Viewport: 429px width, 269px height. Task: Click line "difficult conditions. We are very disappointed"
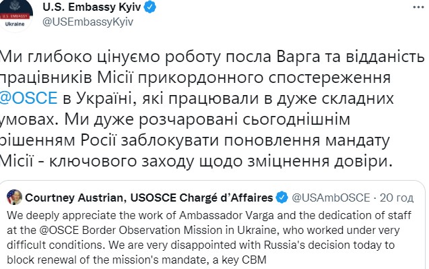coord(201,245)
